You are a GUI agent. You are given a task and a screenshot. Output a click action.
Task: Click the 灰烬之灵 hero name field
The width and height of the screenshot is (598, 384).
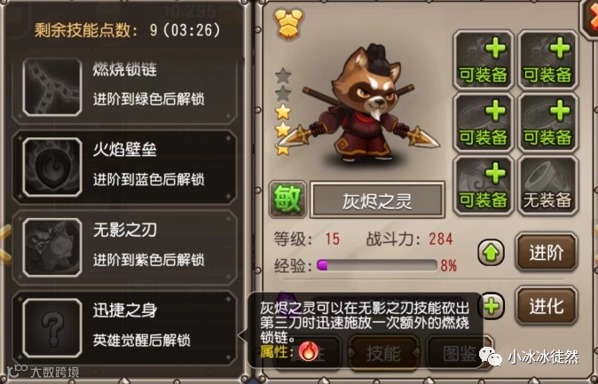[x=378, y=200]
